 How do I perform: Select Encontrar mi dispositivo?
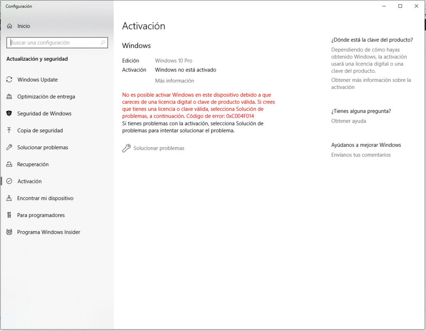click(45, 198)
